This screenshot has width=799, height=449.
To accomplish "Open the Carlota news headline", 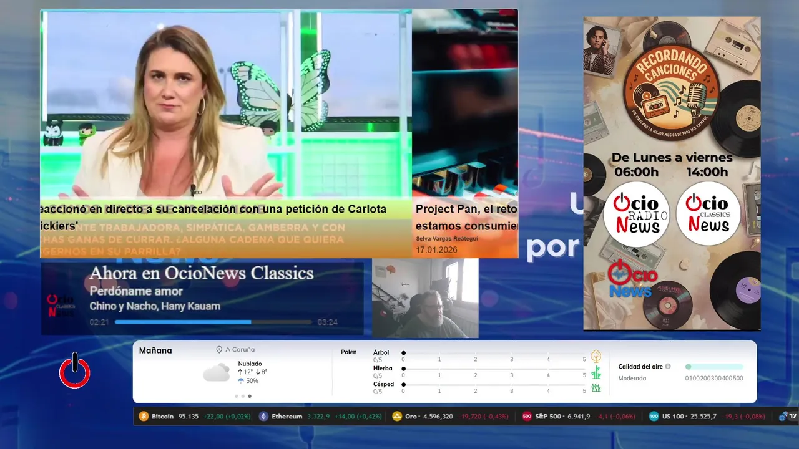I will 213,217.
